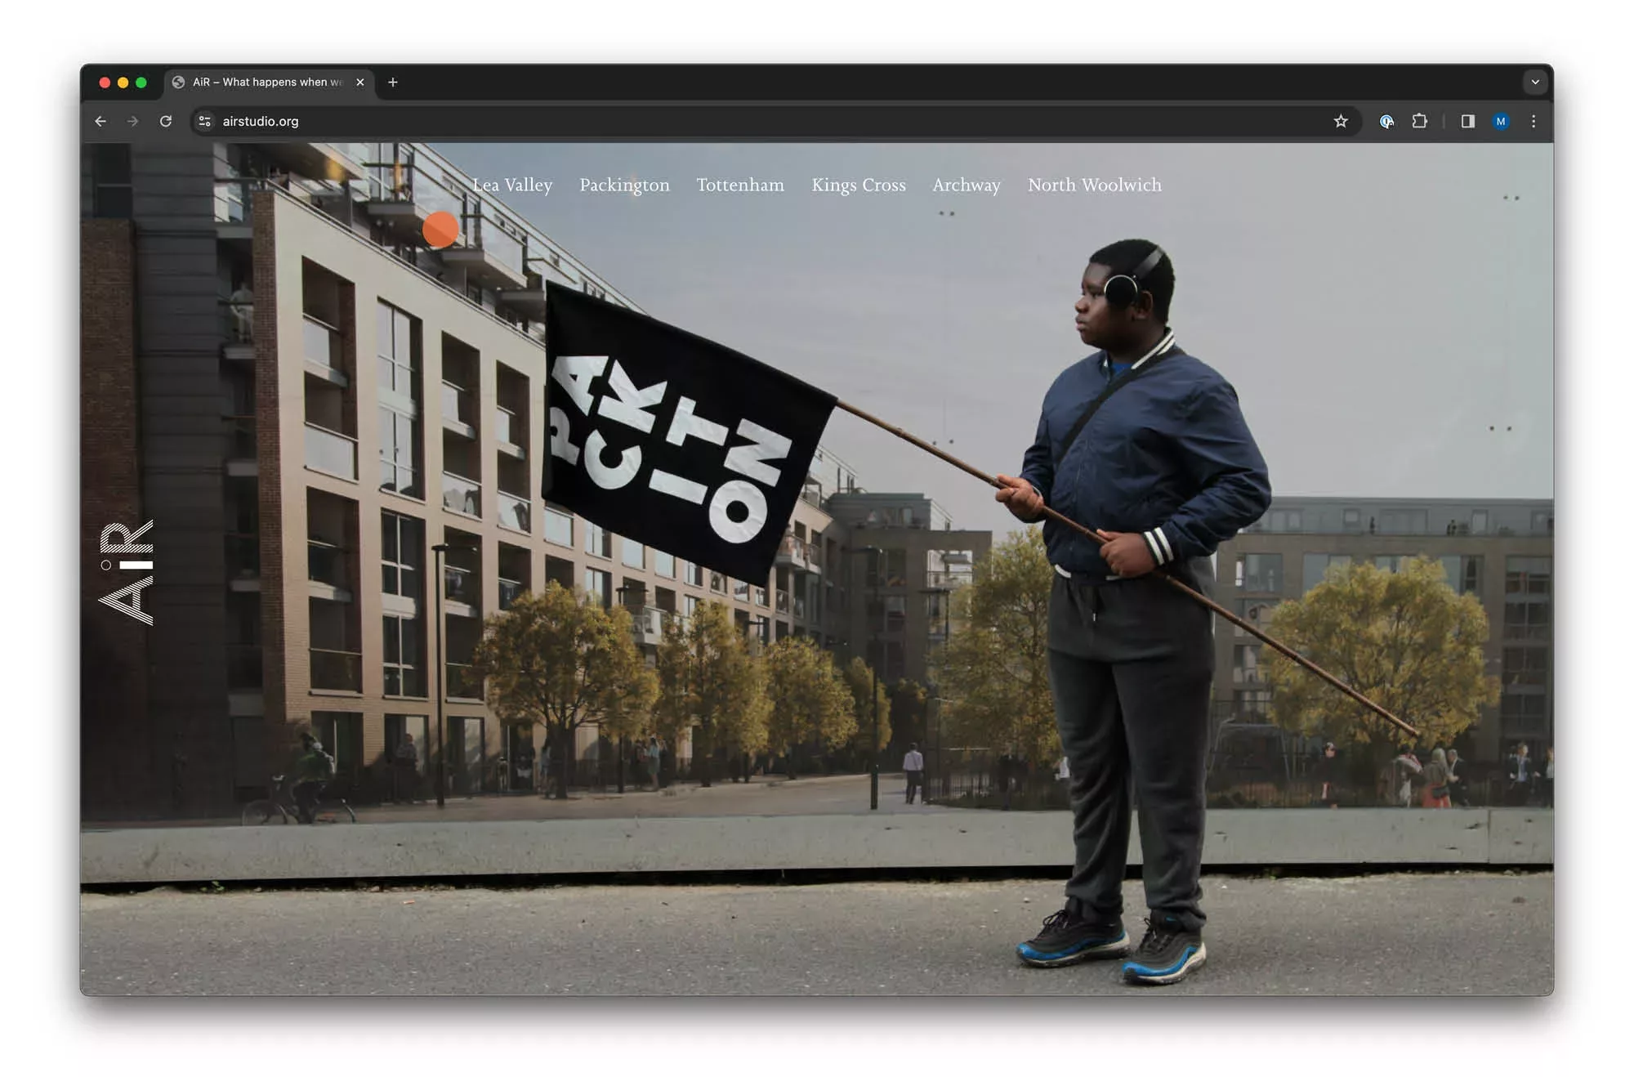This screenshot has height=1077, width=1634.
Task: Open the Packington project link
Action: pyautogui.click(x=624, y=185)
